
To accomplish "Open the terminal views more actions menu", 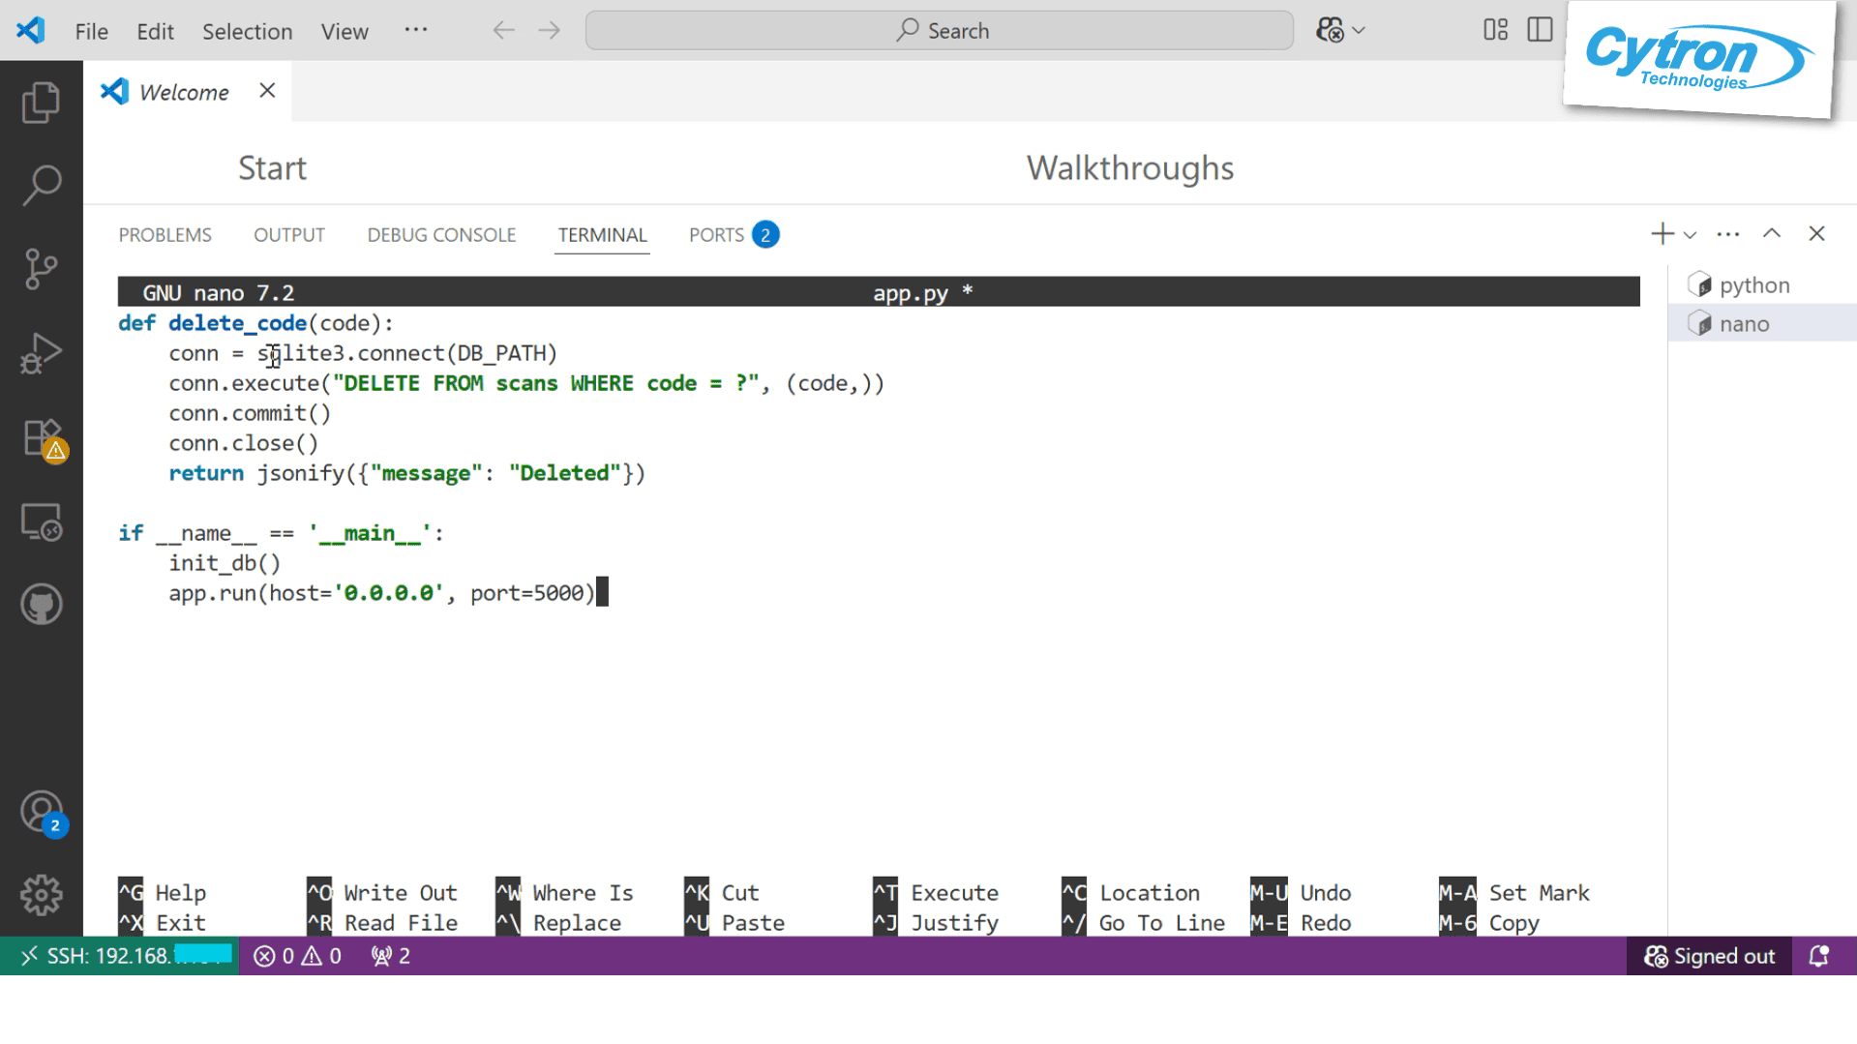I will pos(1727,233).
